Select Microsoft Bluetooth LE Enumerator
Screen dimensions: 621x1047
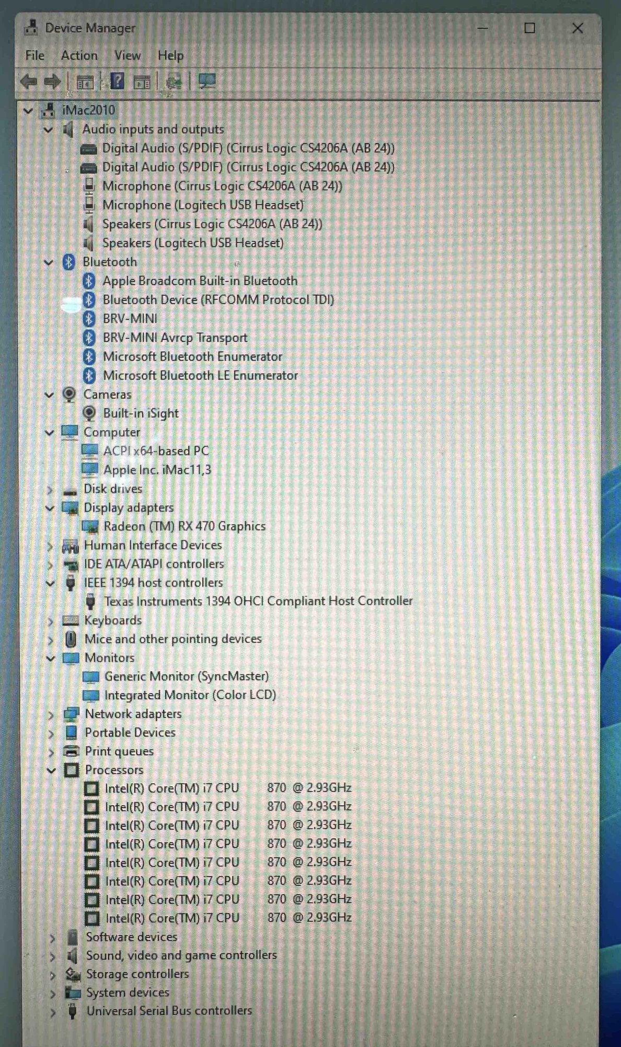coord(200,375)
